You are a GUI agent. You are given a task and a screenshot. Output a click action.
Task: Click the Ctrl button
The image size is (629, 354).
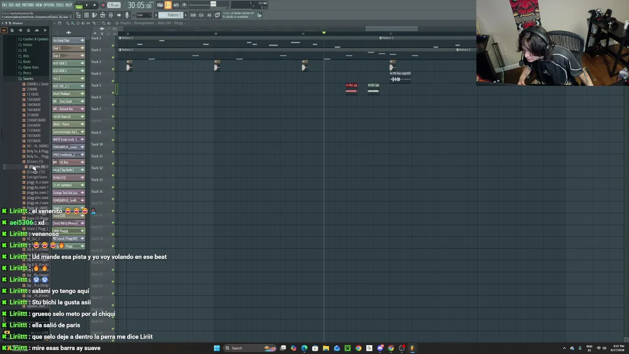click(201, 15)
